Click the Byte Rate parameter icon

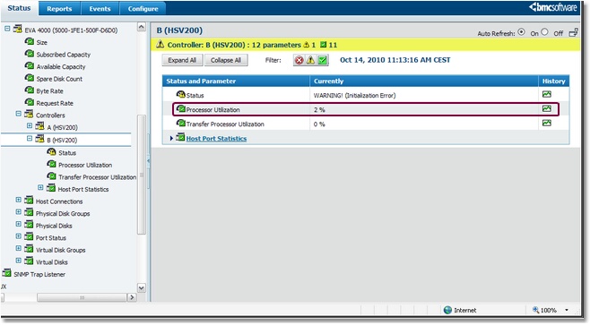pyautogui.click(x=30, y=90)
